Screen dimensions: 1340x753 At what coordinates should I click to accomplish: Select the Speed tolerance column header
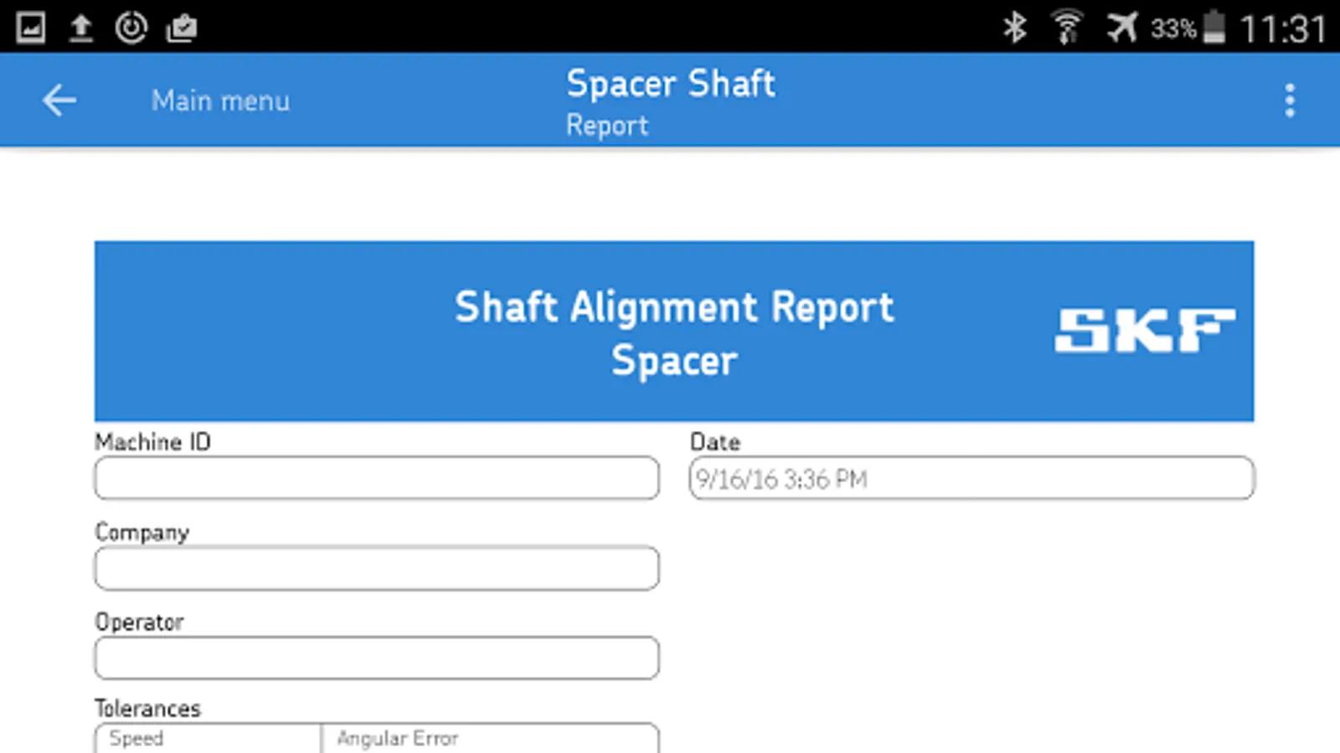(137, 738)
